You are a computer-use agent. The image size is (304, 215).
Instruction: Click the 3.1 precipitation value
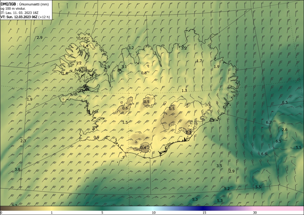click(x=124, y=67)
